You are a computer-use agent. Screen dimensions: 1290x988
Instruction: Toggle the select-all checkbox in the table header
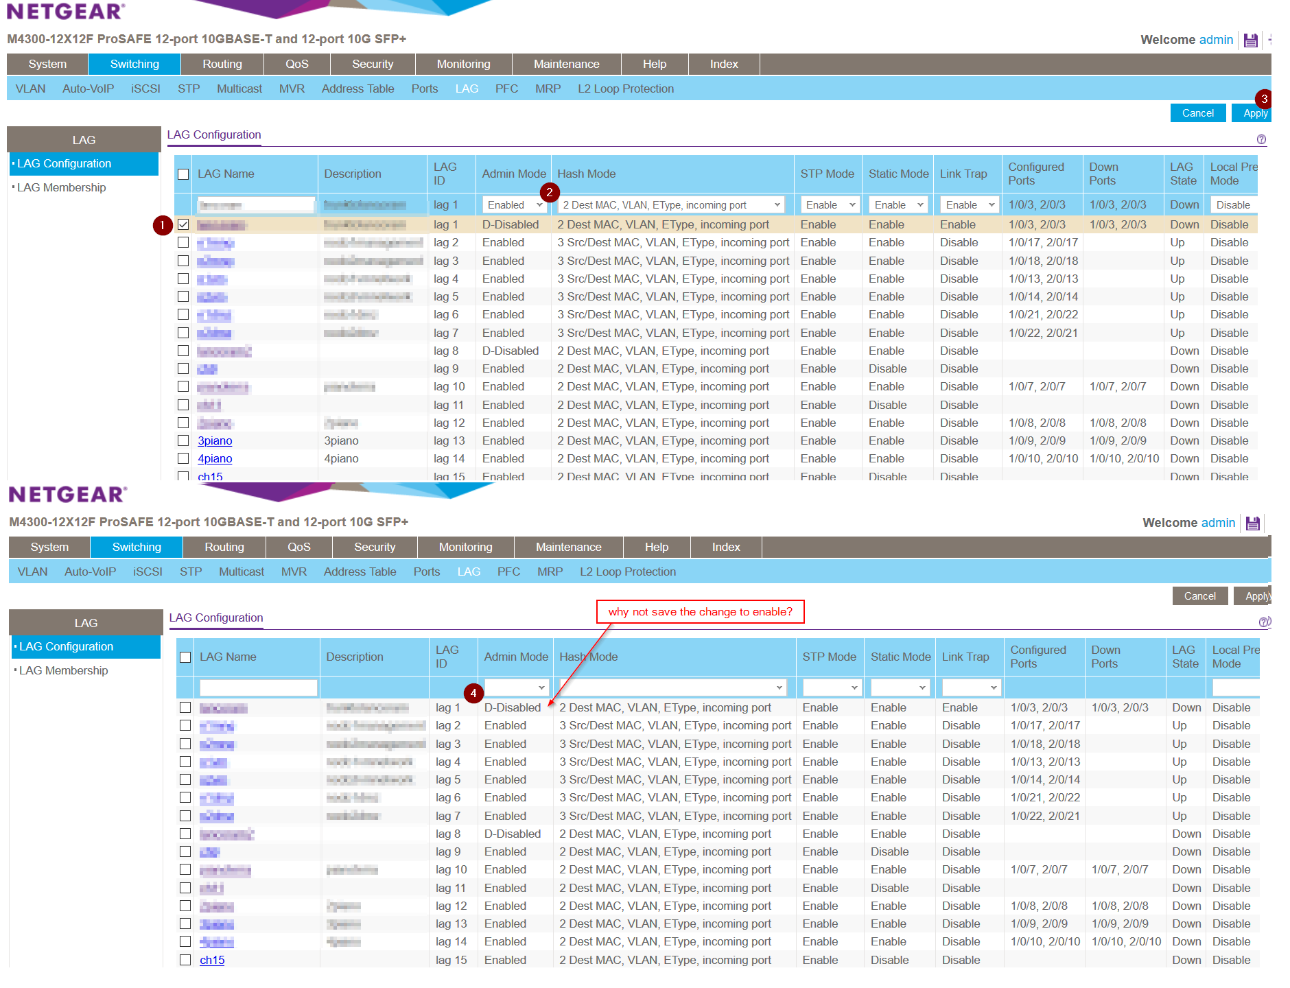(183, 174)
